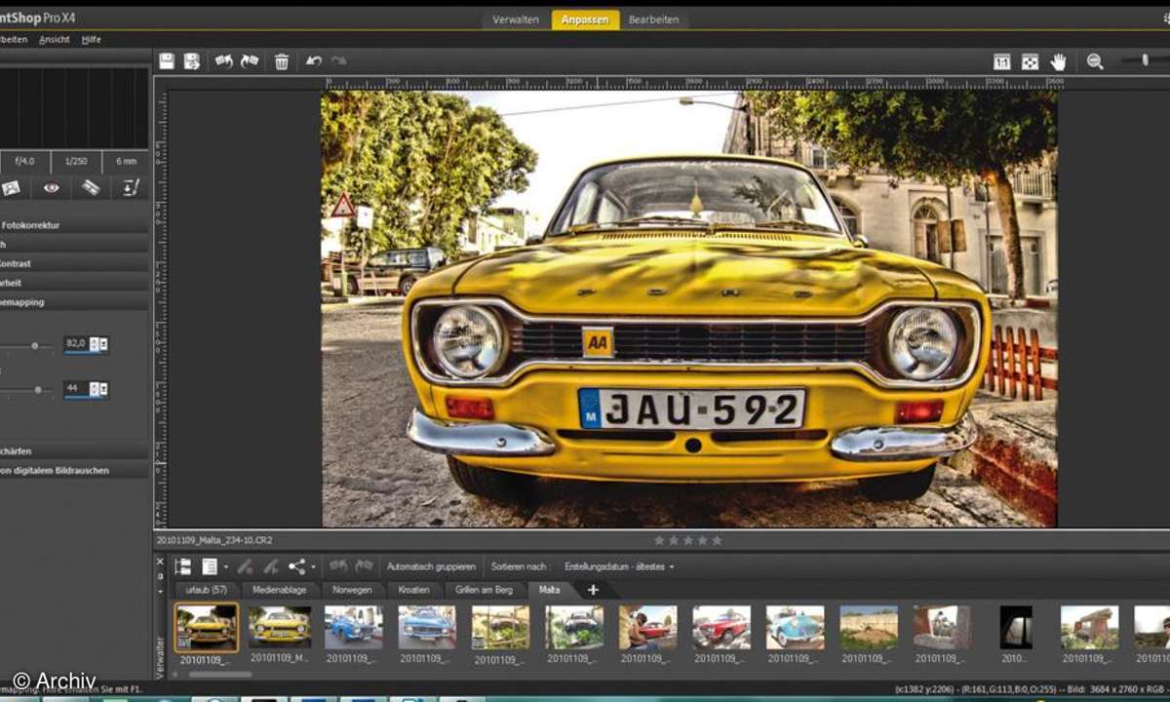Select the Red Eye tool
This screenshot has width=1170, height=702.
[51, 188]
